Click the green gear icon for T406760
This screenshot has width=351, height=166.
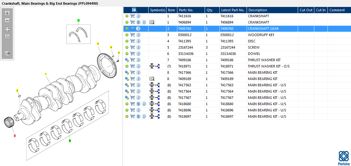pyautogui.click(x=127, y=29)
